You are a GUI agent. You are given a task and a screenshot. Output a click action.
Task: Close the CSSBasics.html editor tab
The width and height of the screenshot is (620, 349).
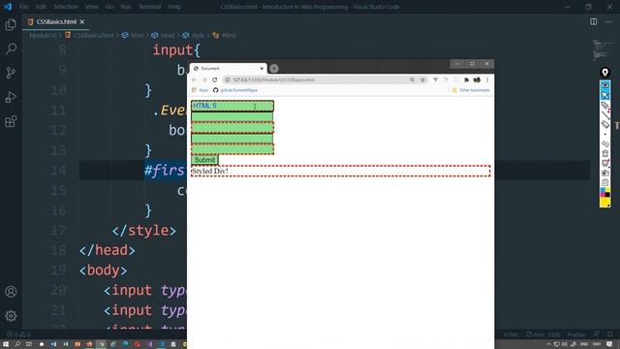pyautogui.click(x=81, y=21)
